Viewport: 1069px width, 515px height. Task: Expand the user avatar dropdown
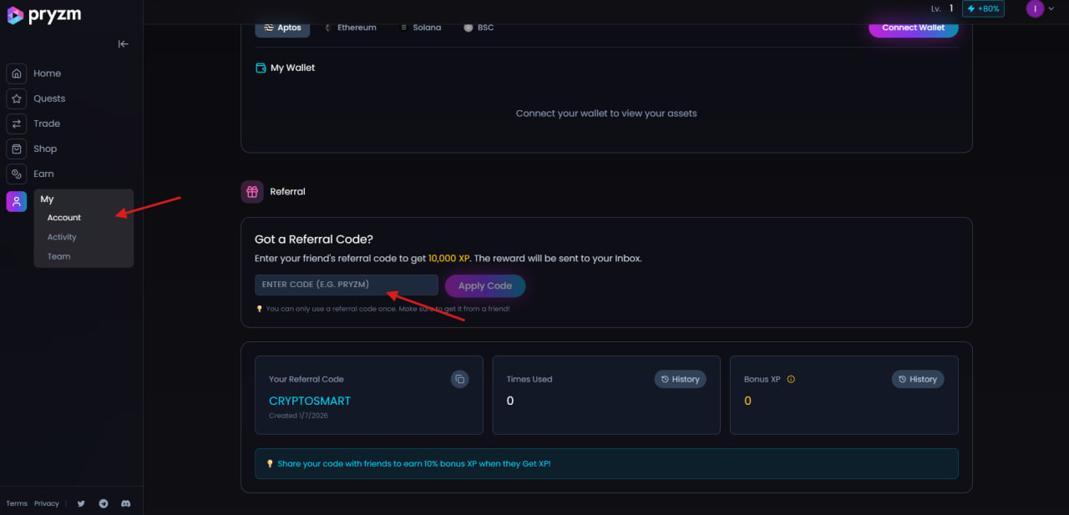point(1041,9)
